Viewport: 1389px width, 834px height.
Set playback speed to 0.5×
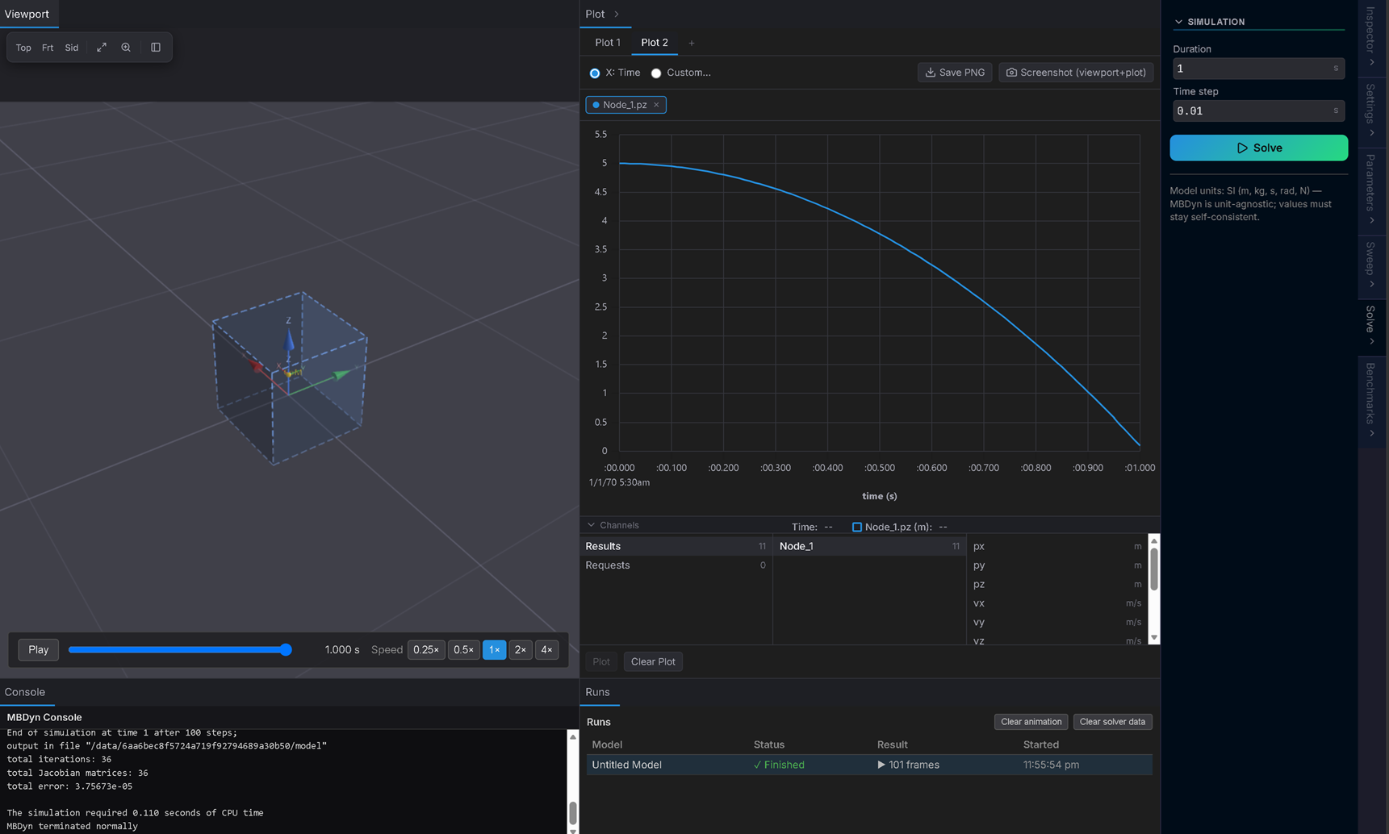(x=463, y=649)
